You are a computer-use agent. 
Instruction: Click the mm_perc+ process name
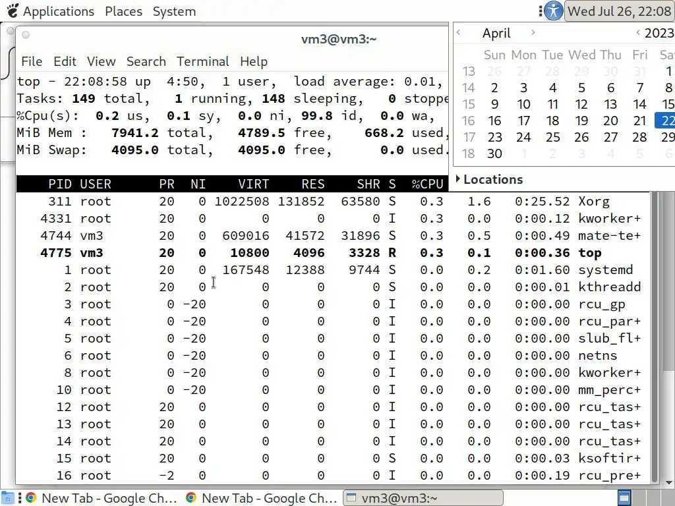610,390
